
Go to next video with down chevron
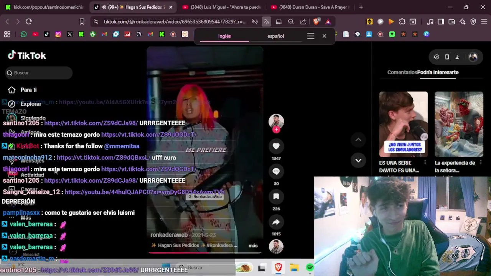pos(358,161)
